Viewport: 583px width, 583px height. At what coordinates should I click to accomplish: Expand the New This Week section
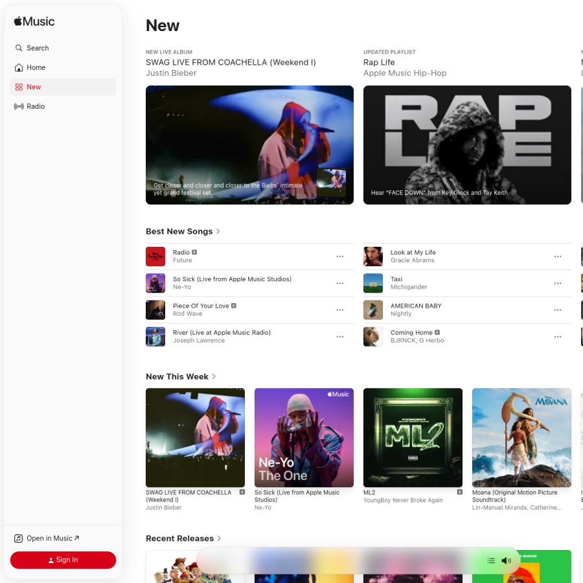214,376
